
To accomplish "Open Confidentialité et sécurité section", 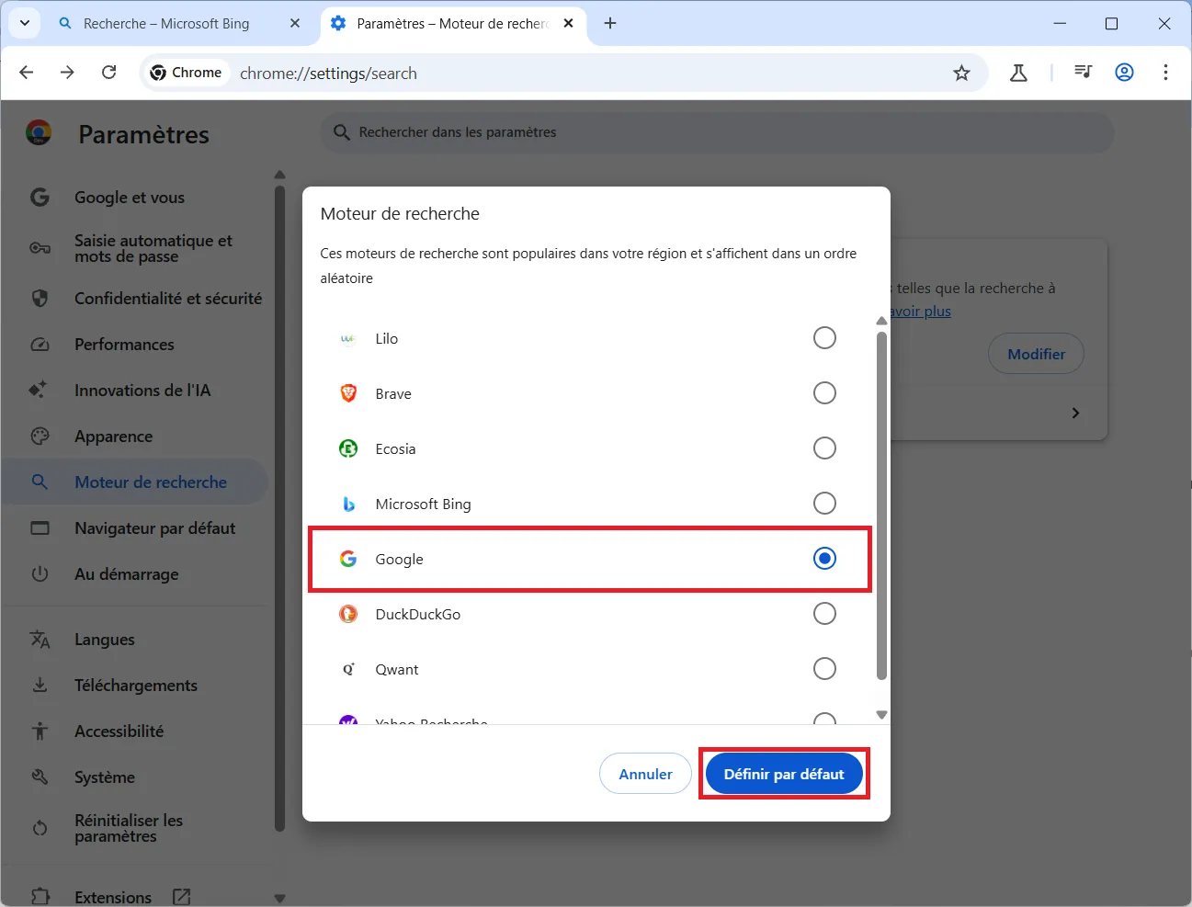I will pyautogui.click(x=135, y=299).
